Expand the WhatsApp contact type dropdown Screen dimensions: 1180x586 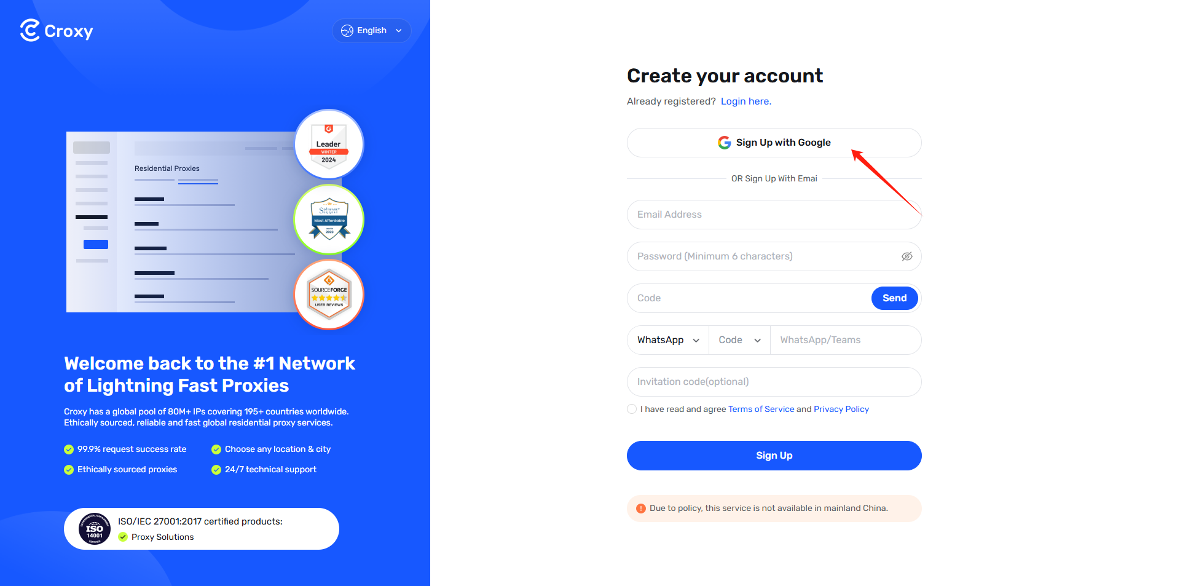tap(668, 340)
